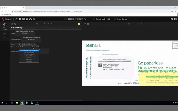Screen dimensions: 178x111
Task: Click the document number box showing 1 of 23
Action: click(44, 24)
